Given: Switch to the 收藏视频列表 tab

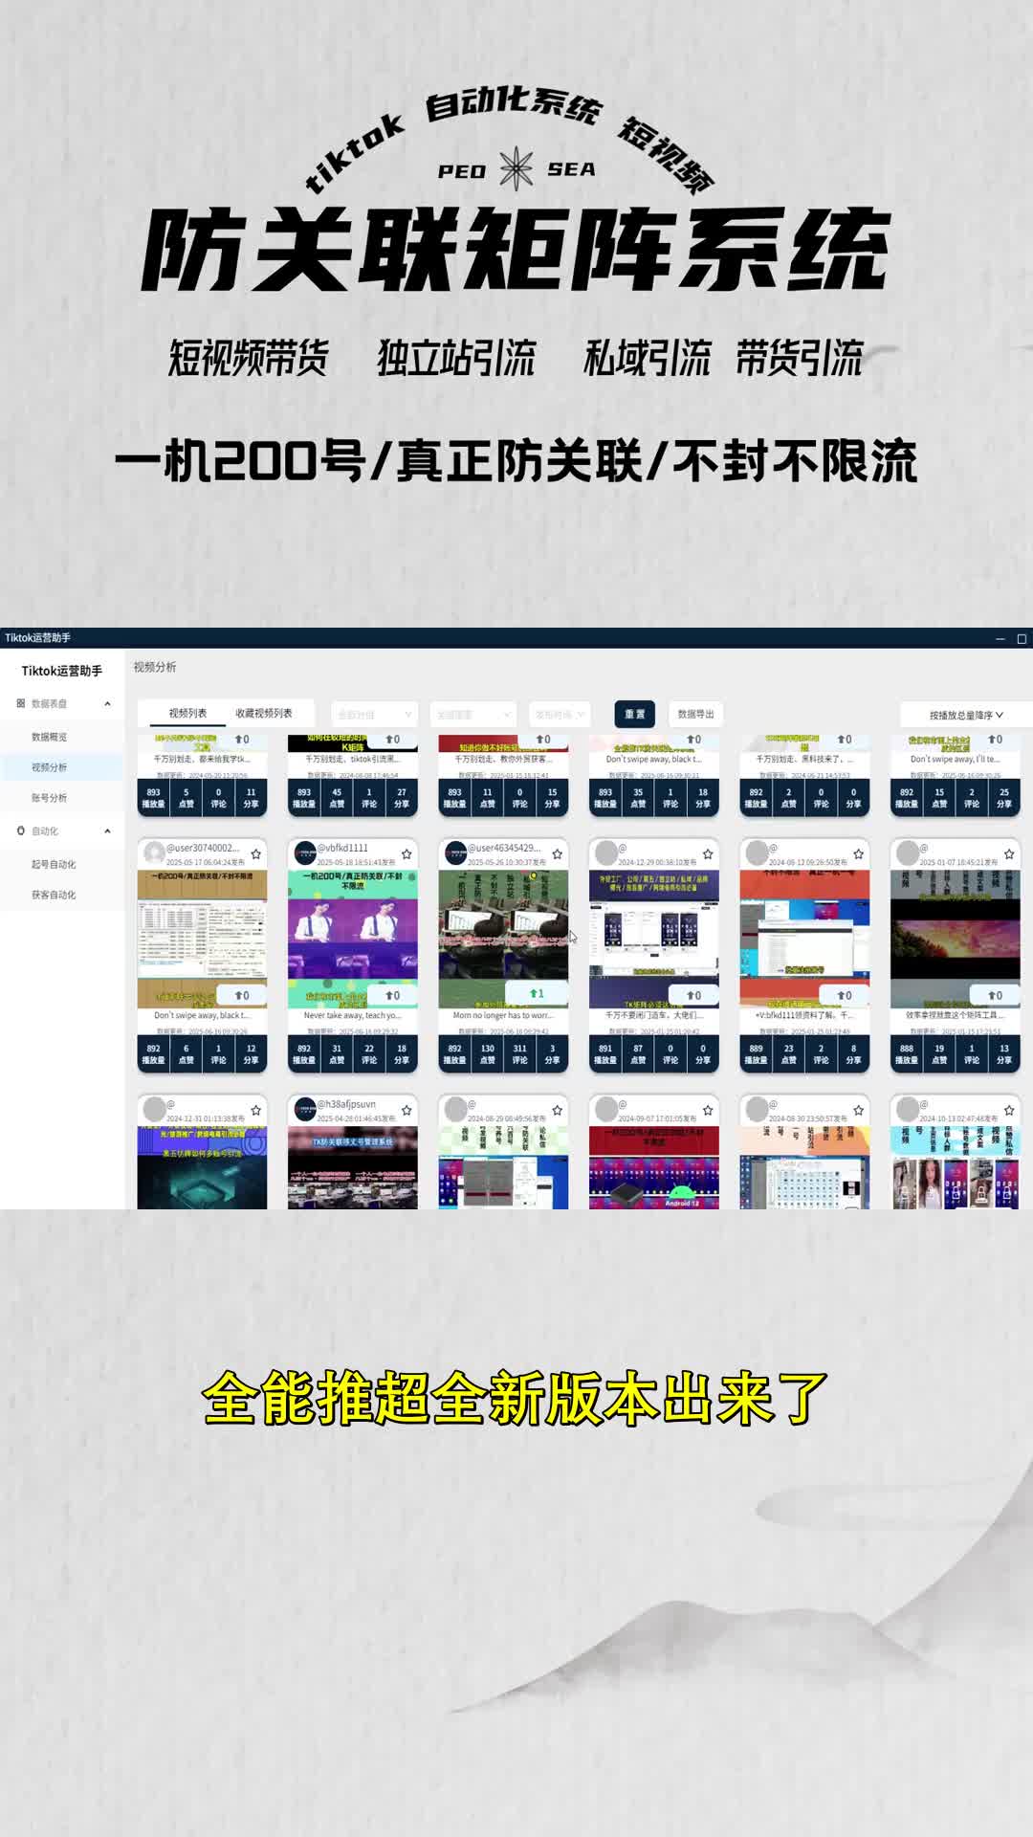Looking at the screenshot, I should pyautogui.click(x=264, y=713).
